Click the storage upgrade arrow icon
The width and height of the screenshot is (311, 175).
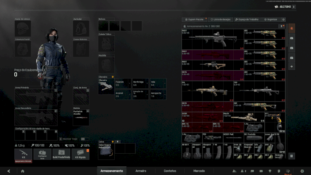coord(282,26)
